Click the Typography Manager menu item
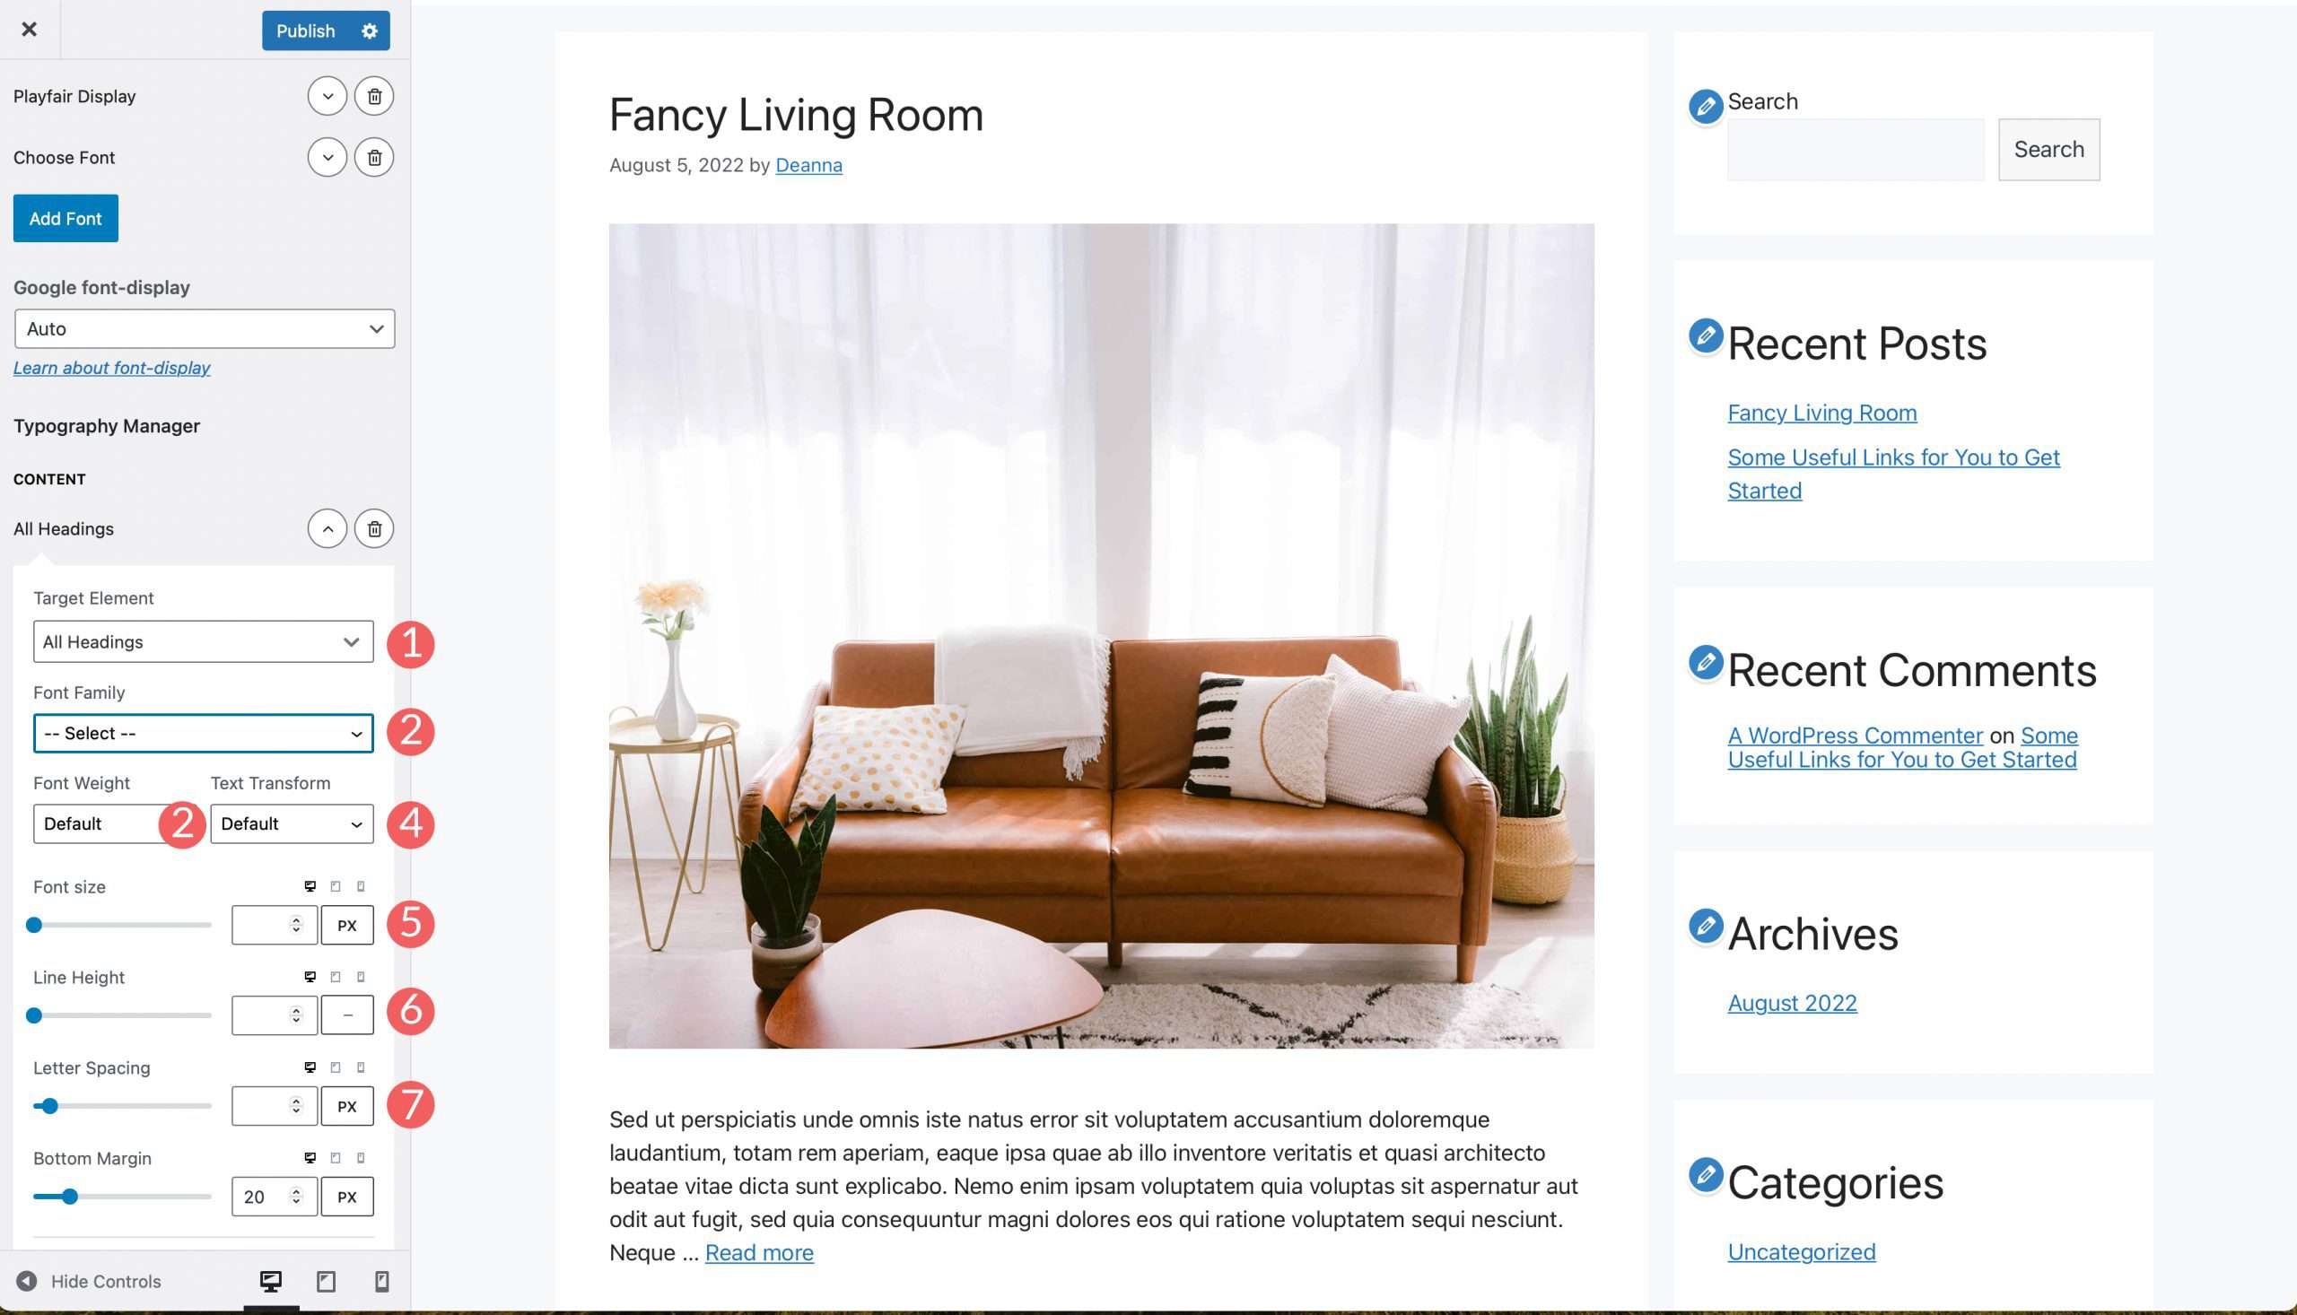 pyautogui.click(x=106, y=426)
